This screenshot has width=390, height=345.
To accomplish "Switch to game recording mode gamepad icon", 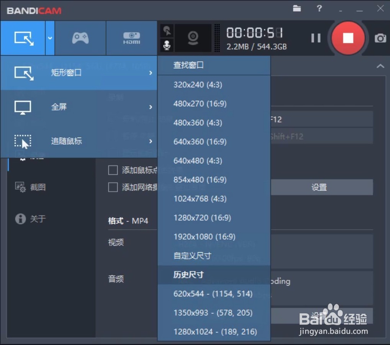I will pyautogui.click(x=80, y=38).
